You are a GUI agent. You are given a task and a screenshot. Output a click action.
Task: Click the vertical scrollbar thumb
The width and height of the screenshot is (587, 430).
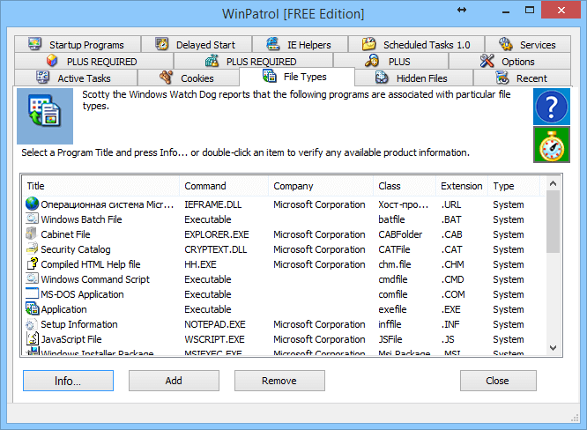553,221
